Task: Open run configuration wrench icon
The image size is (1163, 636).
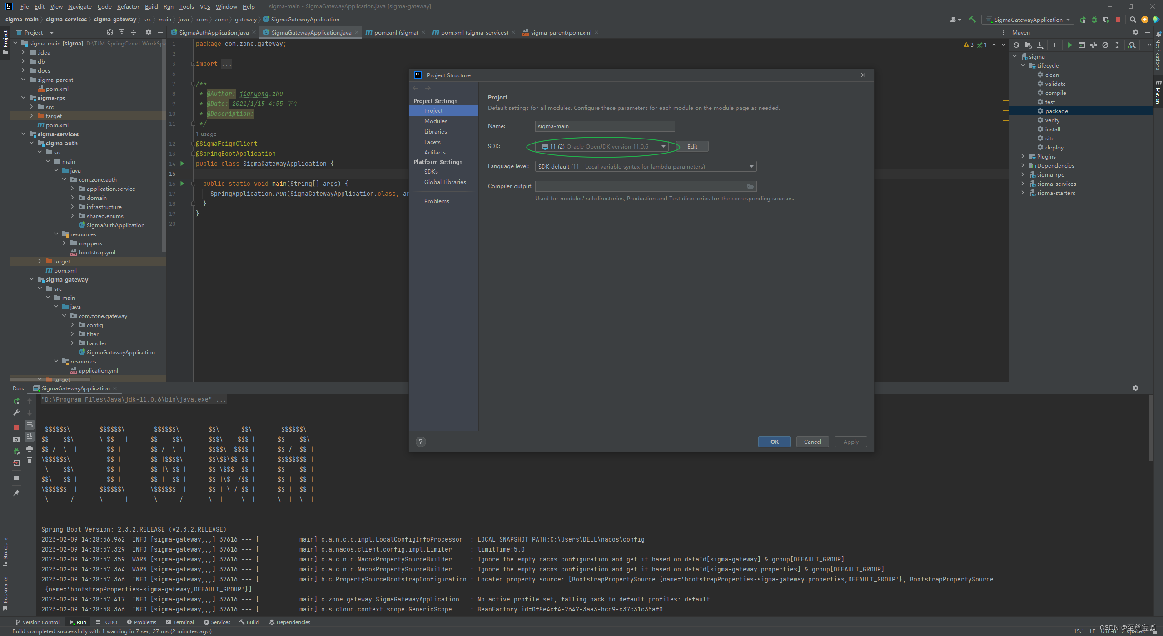Action: [x=16, y=412]
